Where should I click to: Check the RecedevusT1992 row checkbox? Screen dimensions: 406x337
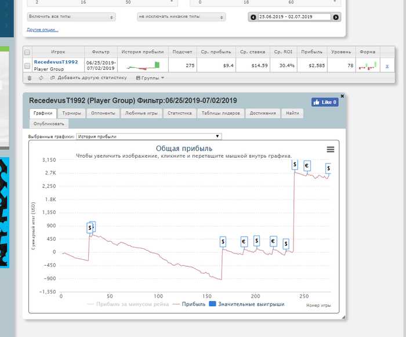[x=27, y=66]
